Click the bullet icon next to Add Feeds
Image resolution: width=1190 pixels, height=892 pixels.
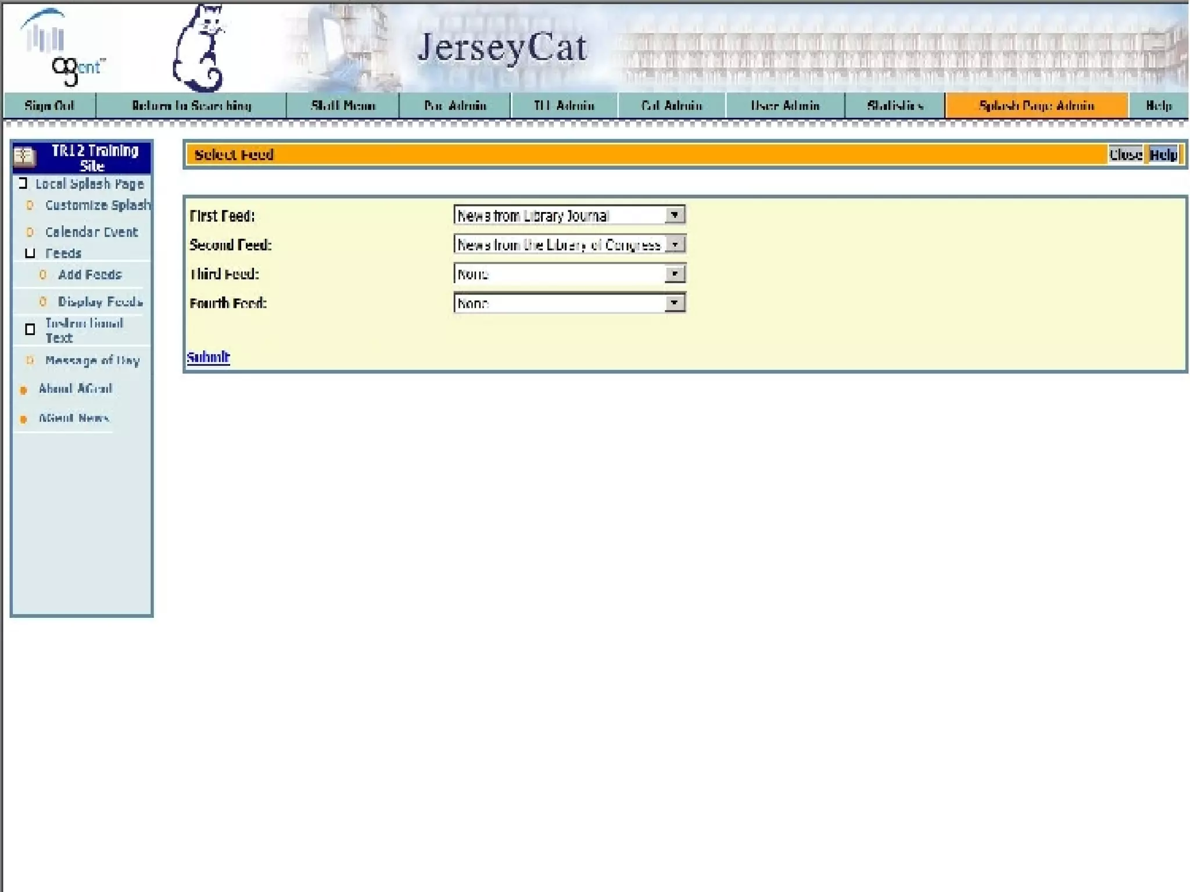[x=43, y=275]
